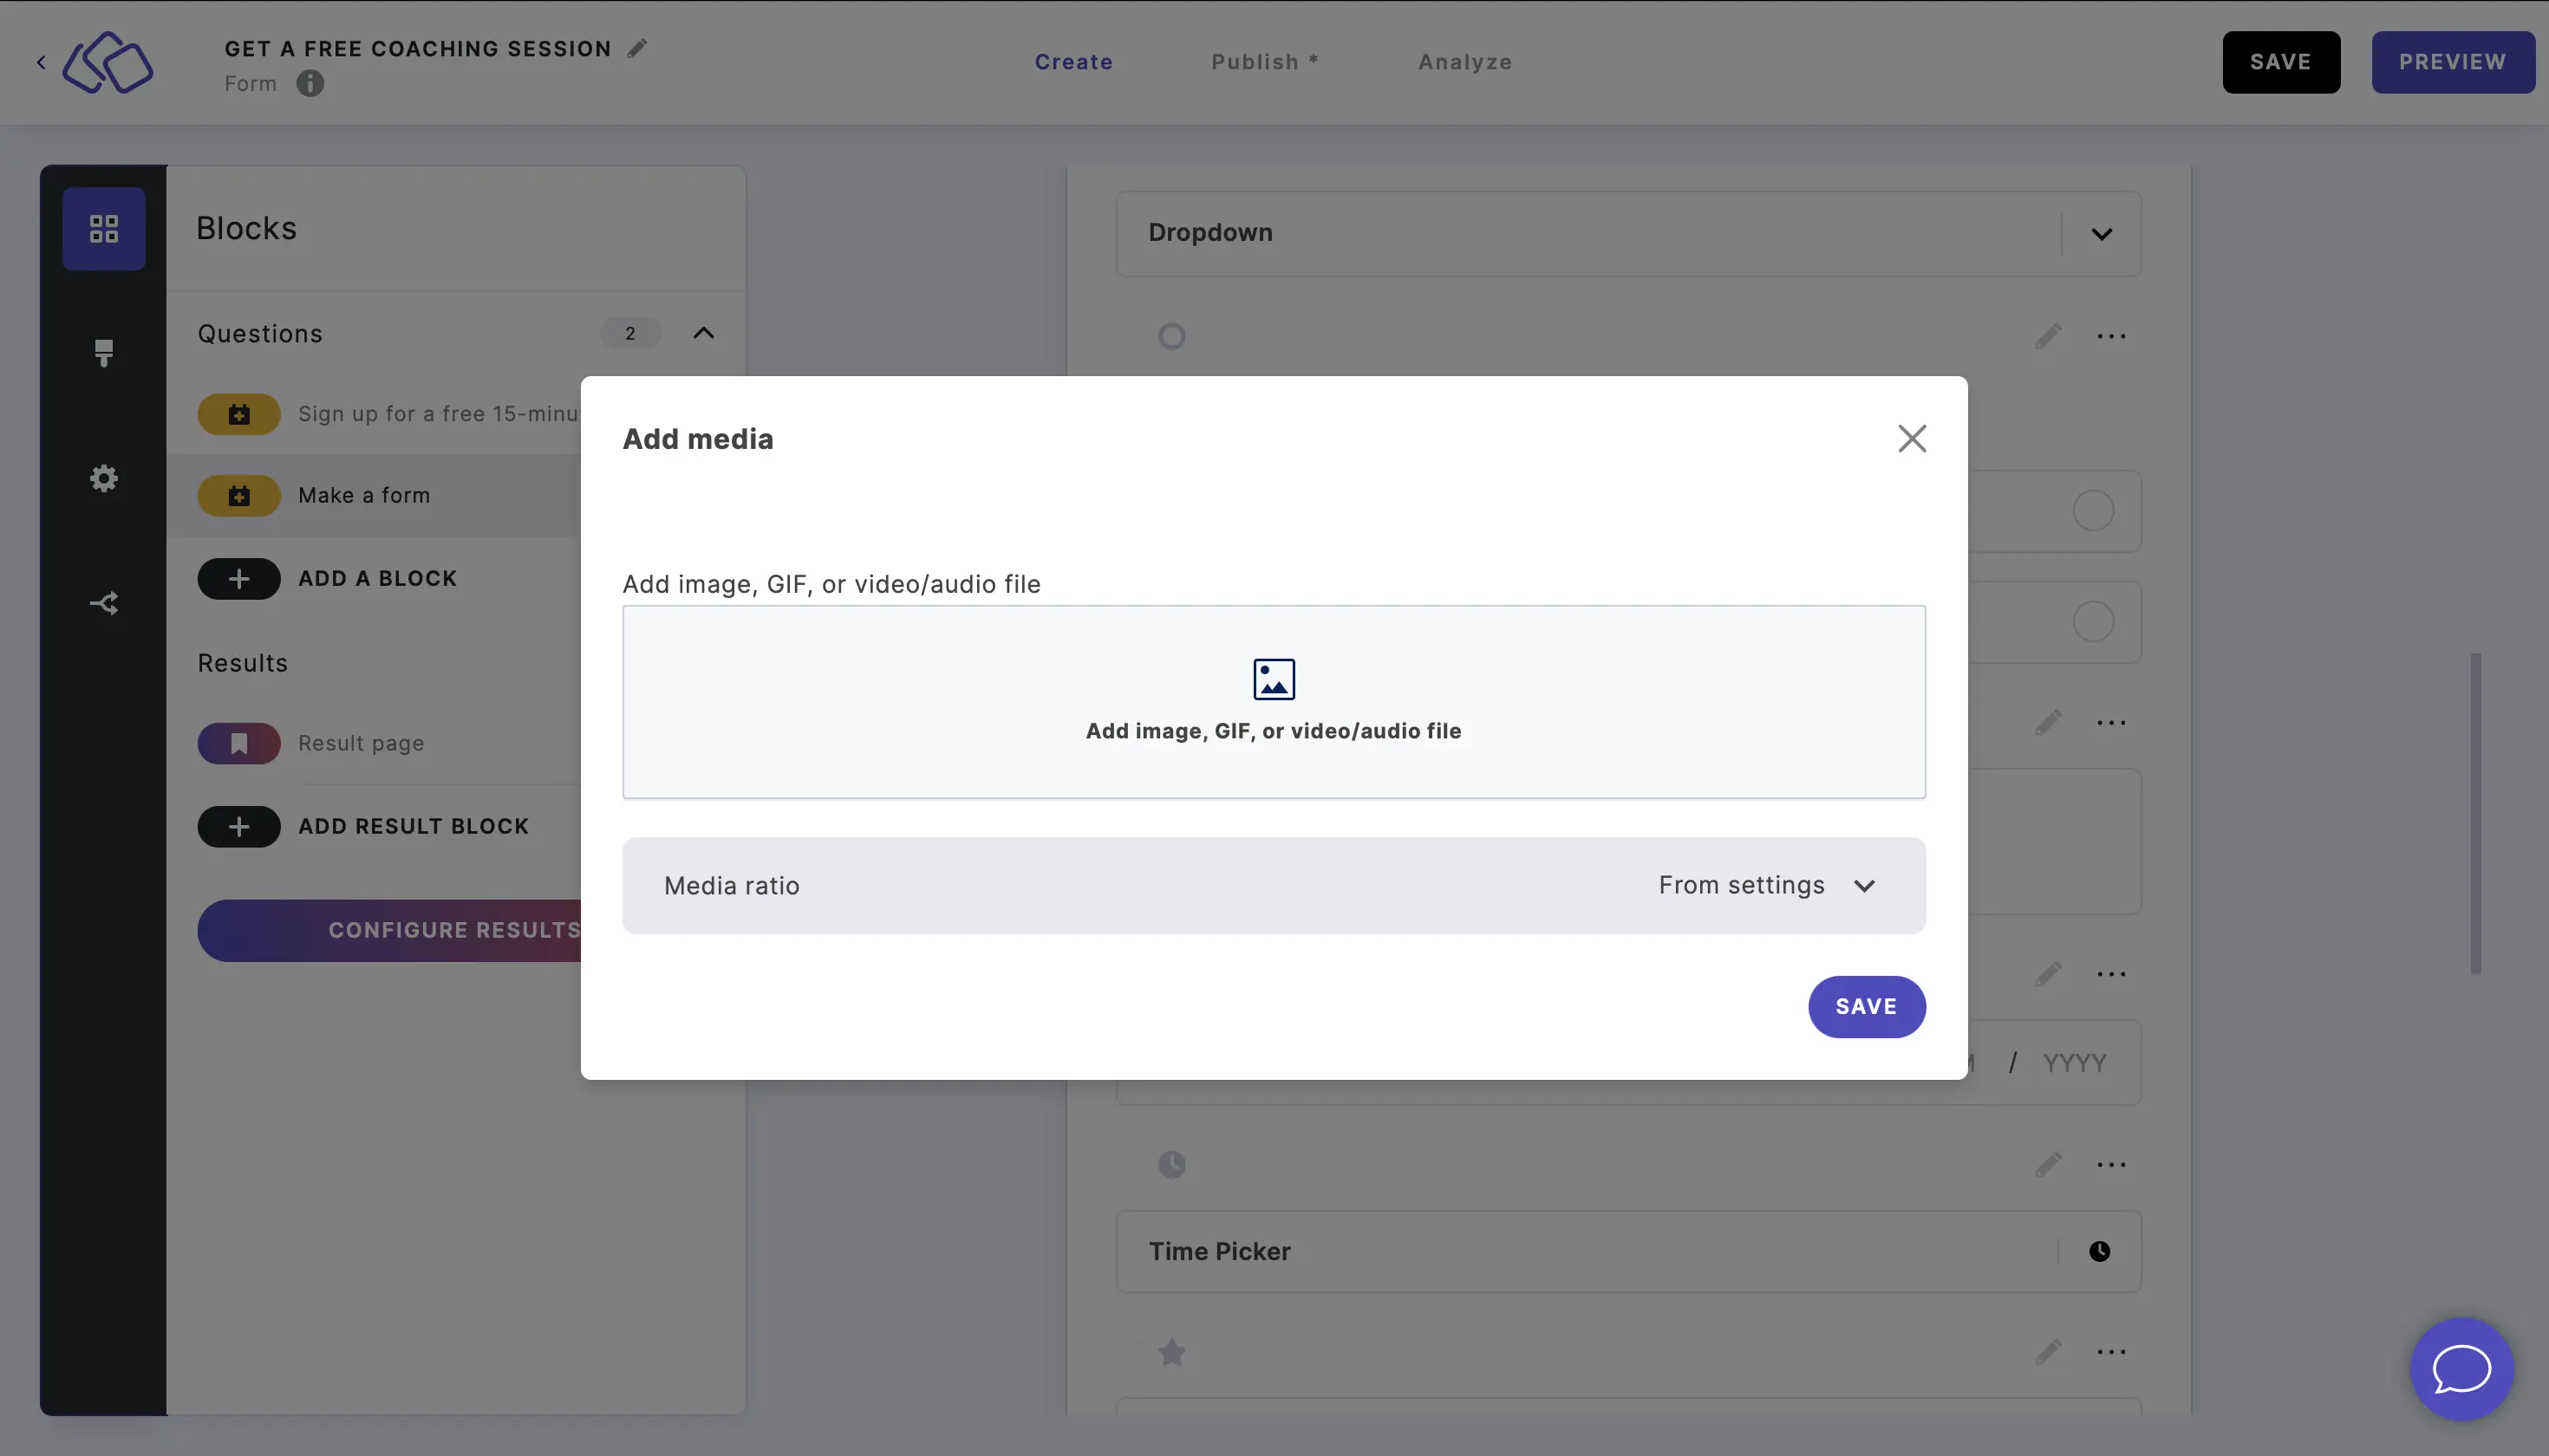Switch to the Create tab
Screen dimensions: 2549x1456
[1073, 62]
